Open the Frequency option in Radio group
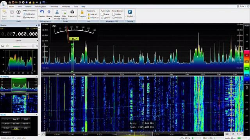Image resolution: width=250 pixels, height=140 pixels. (29, 17)
